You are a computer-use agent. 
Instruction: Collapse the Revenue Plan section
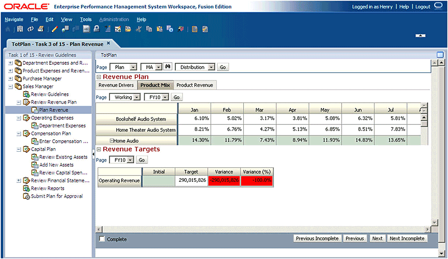[99, 77]
